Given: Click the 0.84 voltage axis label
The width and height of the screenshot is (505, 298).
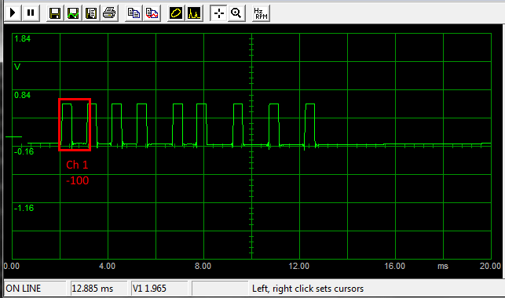Looking at the screenshot, I should (x=22, y=95).
